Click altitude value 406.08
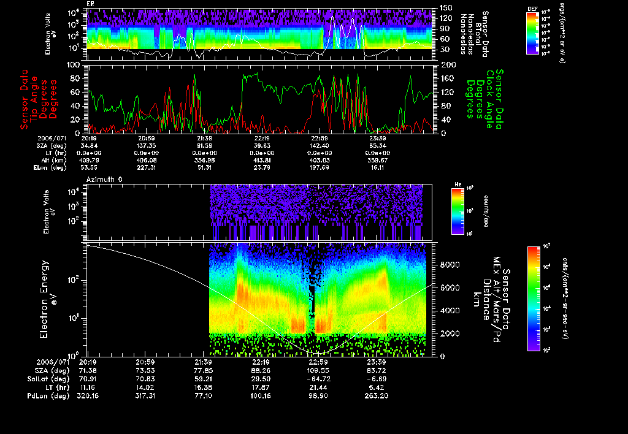This screenshot has height=434, width=628. tap(146, 160)
